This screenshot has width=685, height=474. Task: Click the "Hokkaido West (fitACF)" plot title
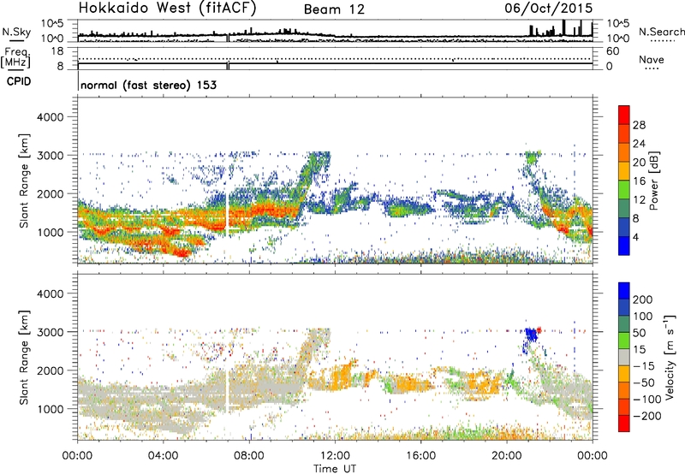pos(167,9)
